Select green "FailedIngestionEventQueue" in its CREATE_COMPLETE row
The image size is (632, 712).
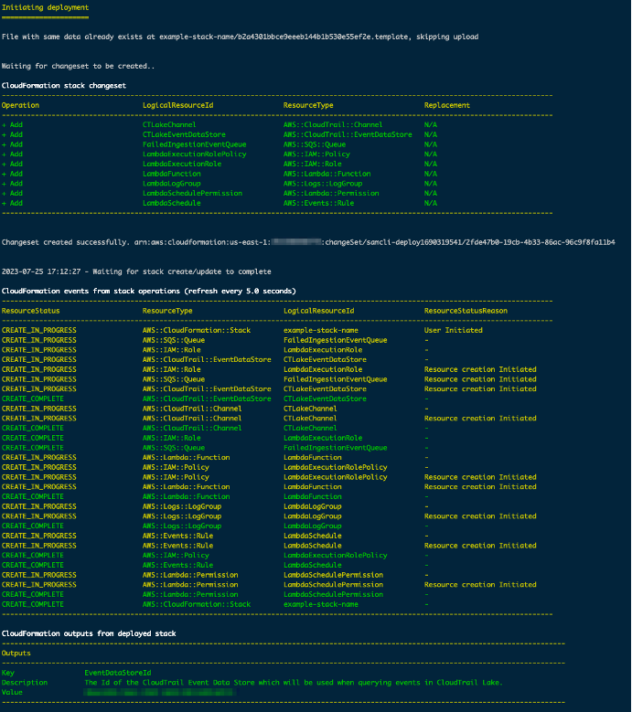[336, 448]
